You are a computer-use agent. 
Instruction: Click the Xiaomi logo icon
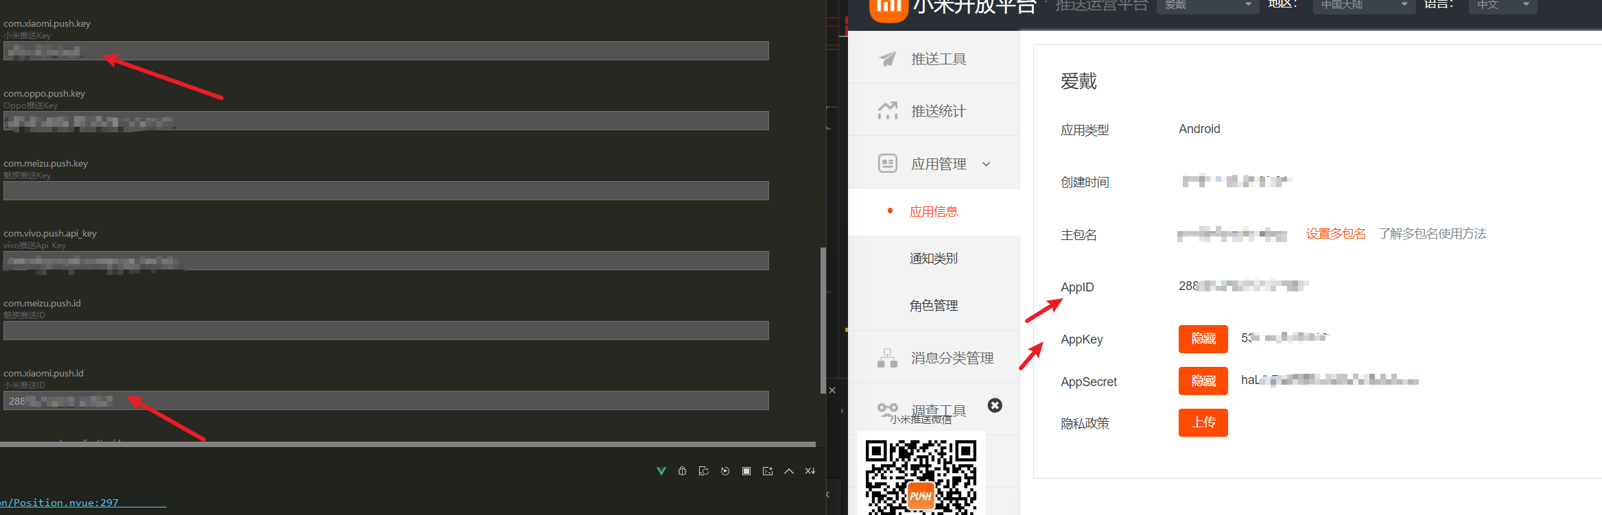(x=888, y=10)
